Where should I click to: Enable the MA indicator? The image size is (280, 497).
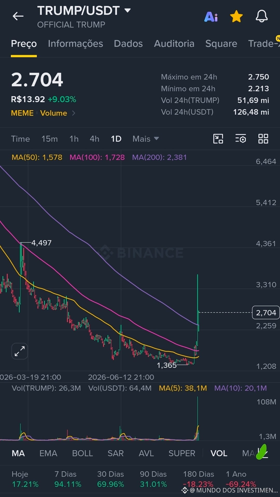click(18, 453)
